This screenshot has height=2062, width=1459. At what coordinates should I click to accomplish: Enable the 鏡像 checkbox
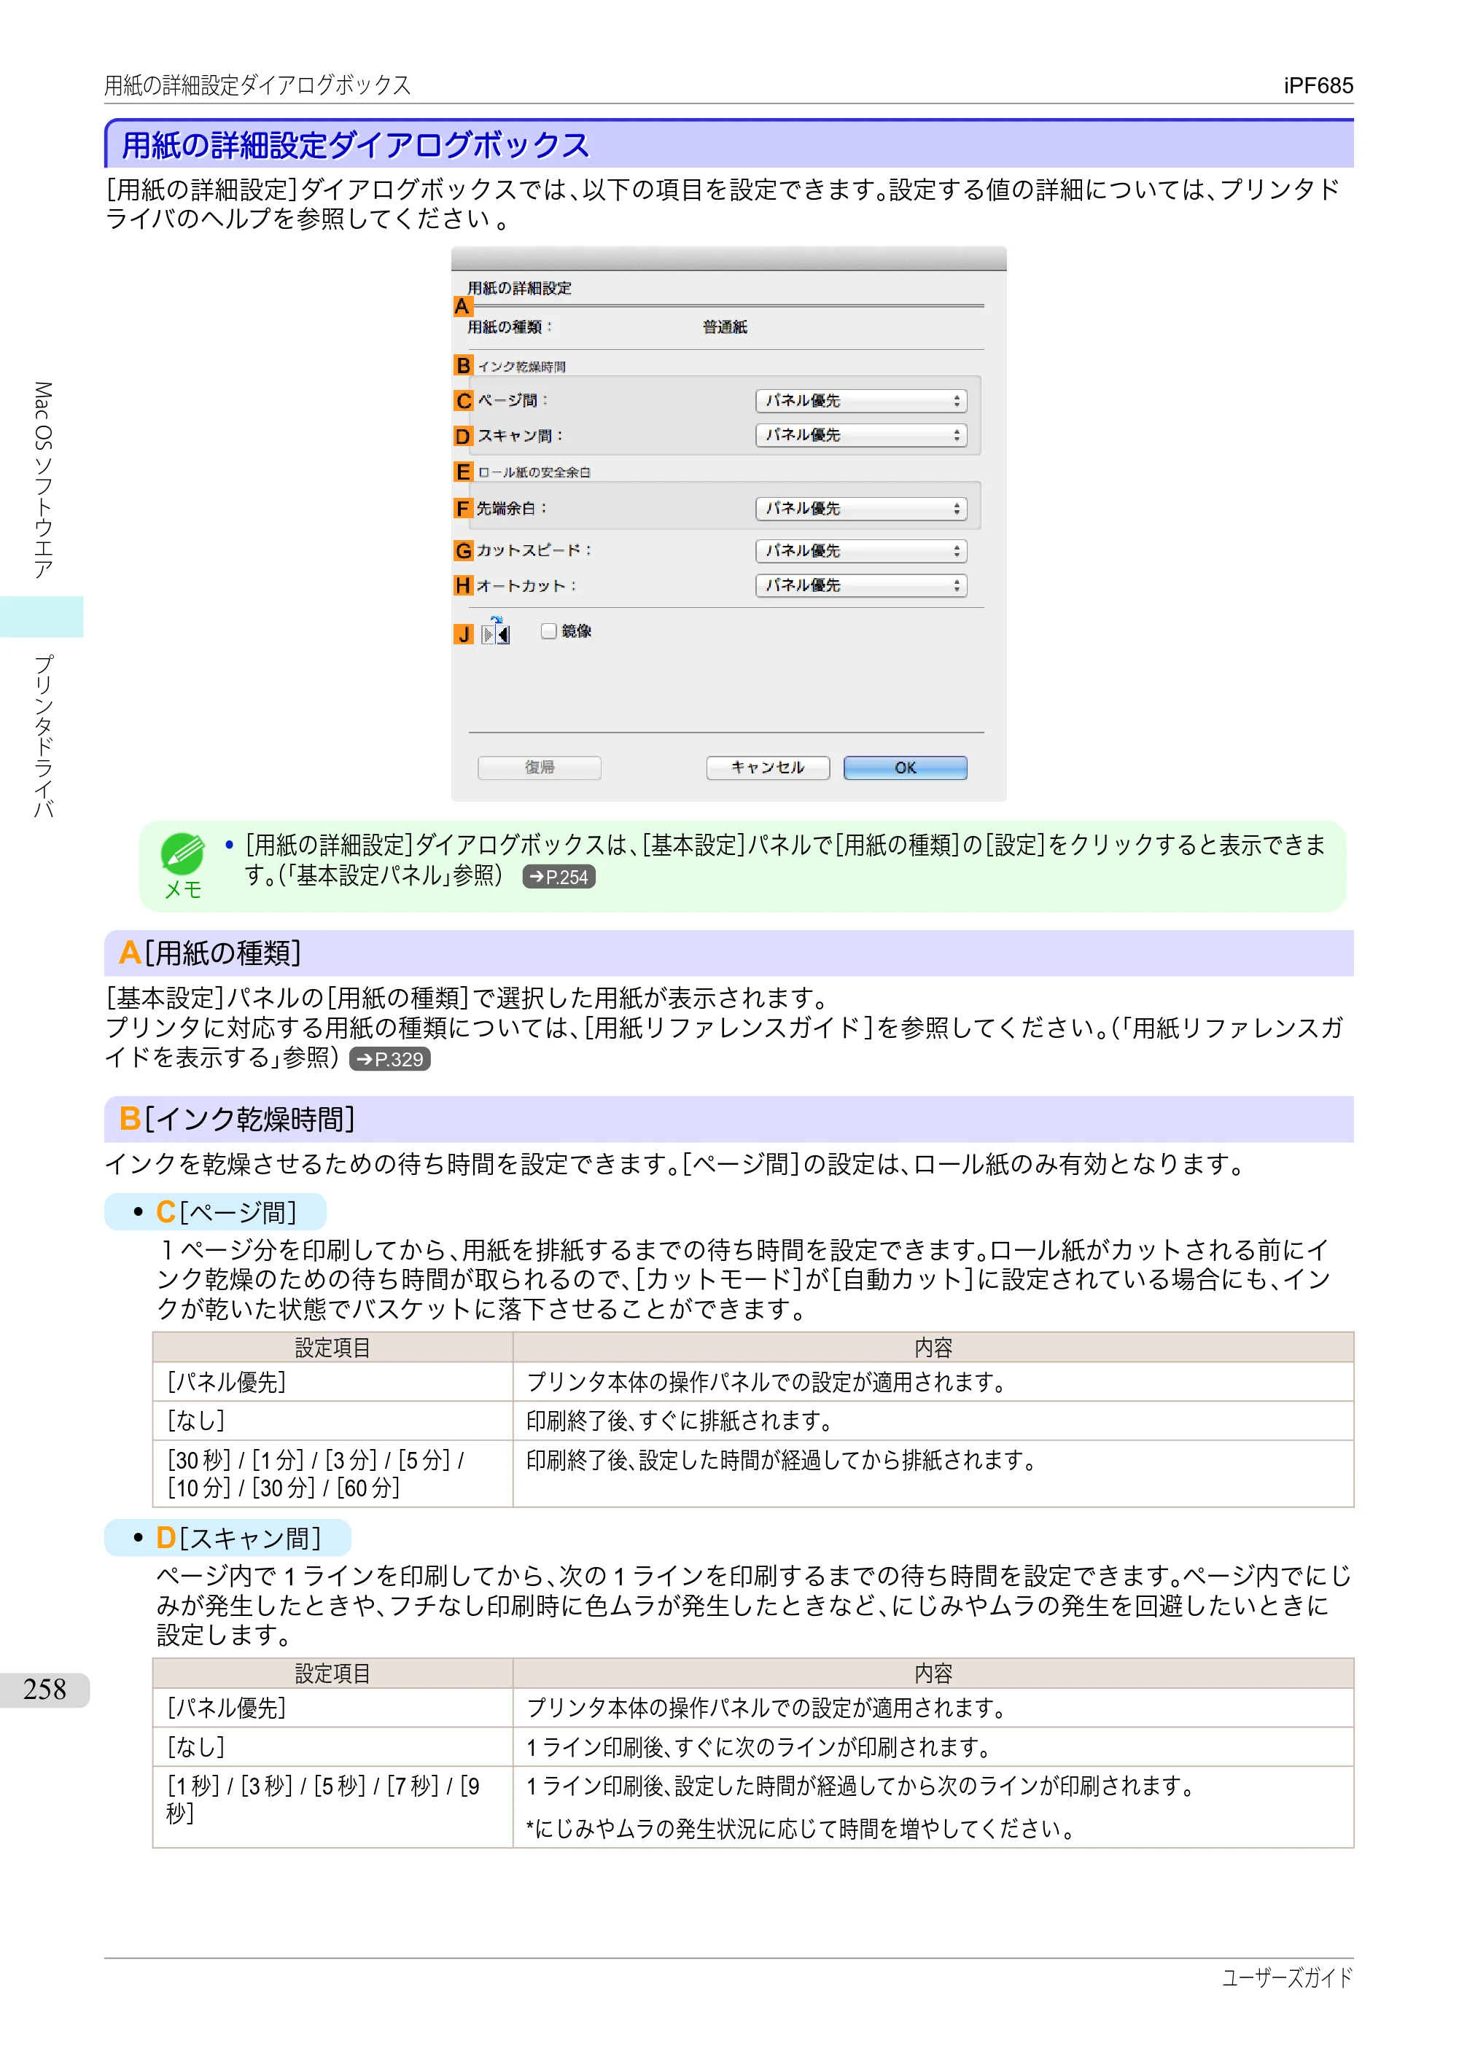(x=548, y=631)
